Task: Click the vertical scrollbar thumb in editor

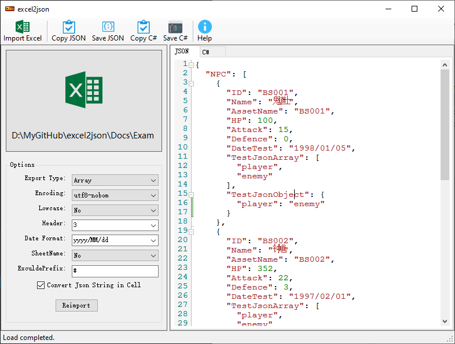Action: [445, 125]
